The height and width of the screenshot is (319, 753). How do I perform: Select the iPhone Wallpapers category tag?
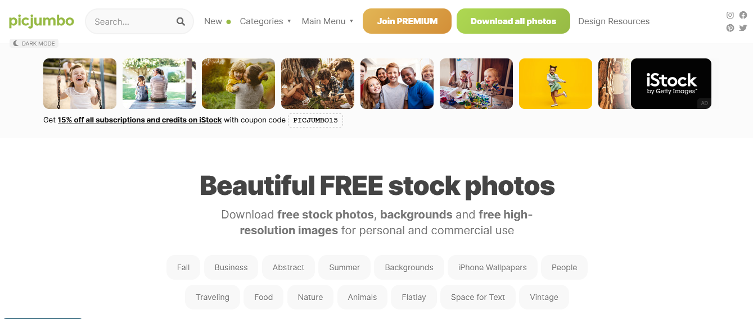[493, 267]
